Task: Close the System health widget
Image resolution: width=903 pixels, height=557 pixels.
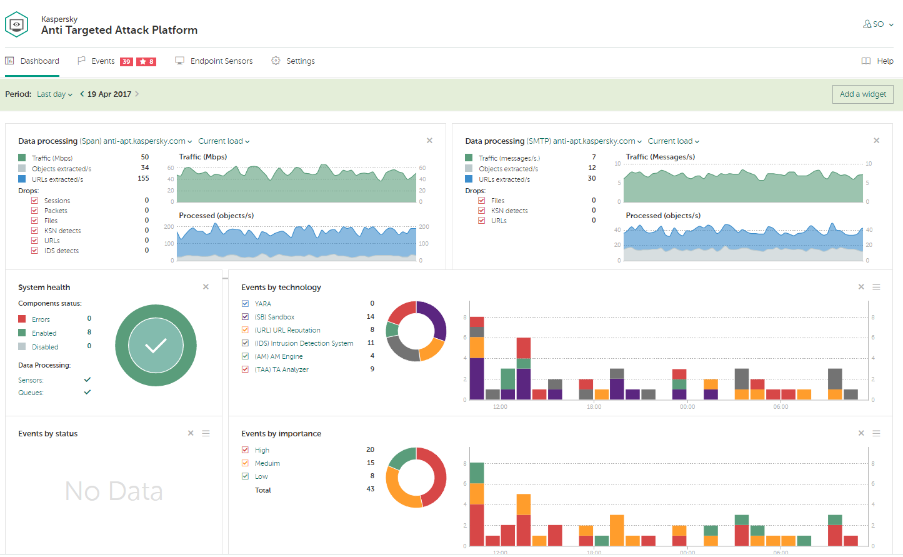Action: (206, 287)
